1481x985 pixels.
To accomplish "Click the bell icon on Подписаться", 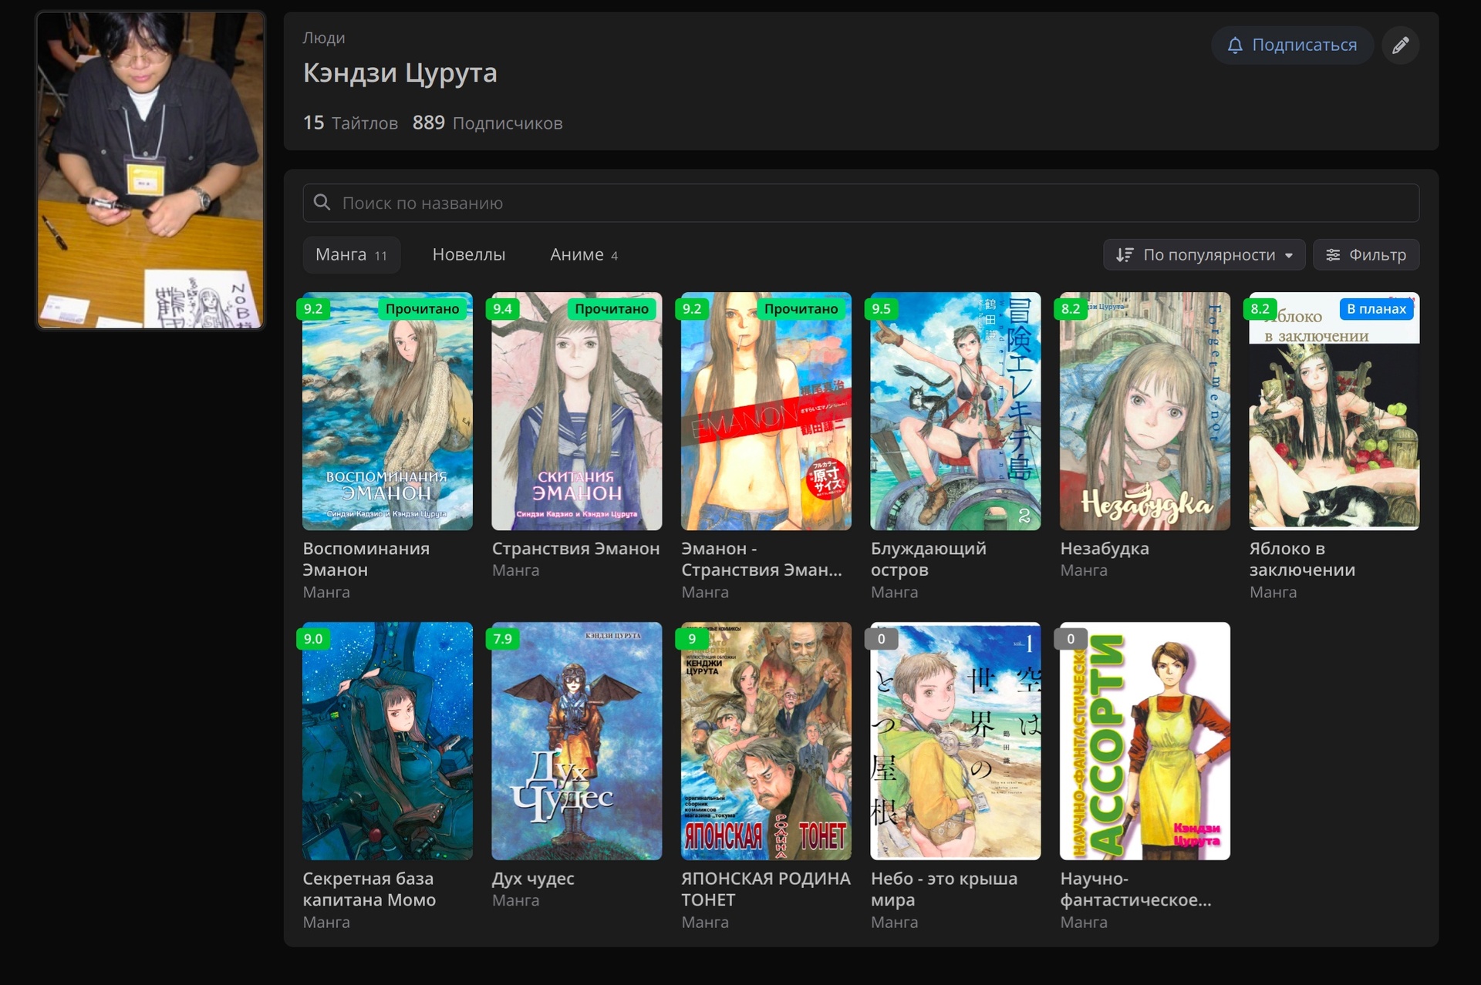I will tap(1235, 45).
